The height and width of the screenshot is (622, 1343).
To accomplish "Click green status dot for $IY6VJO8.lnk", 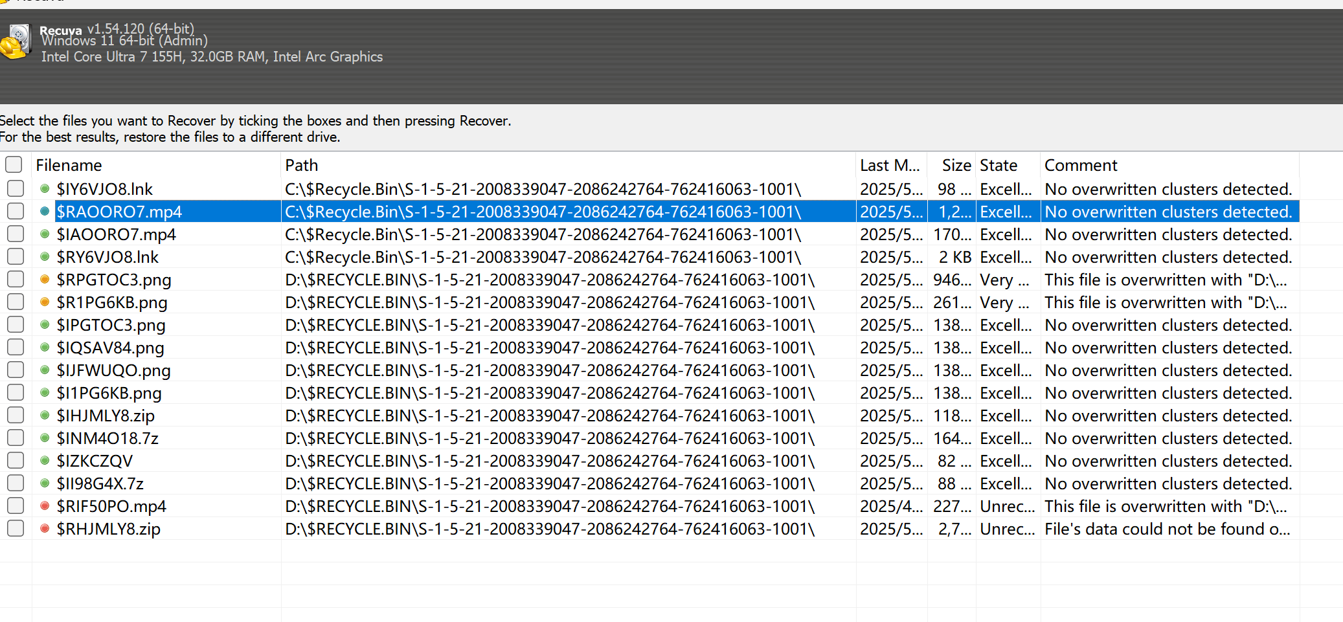I will coord(45,189).
